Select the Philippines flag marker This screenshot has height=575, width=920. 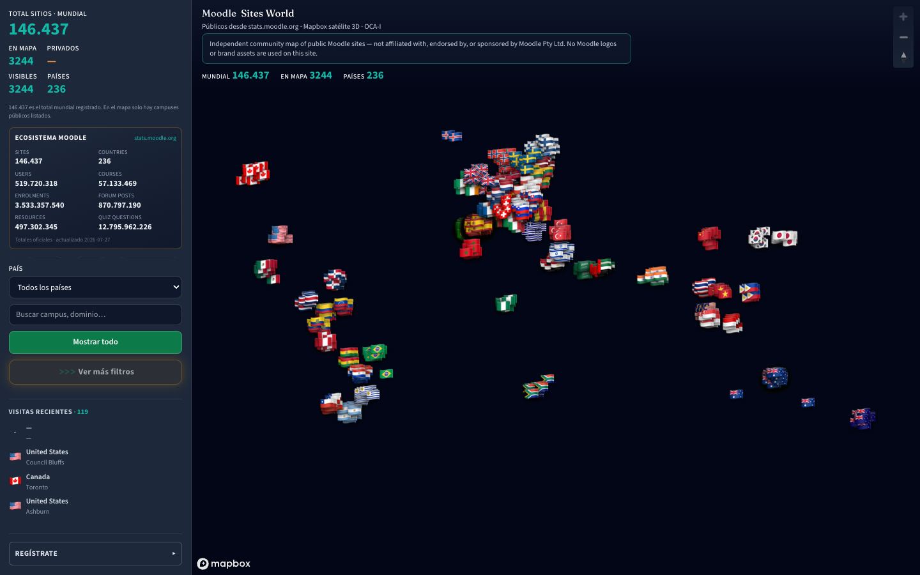pos(749,292)
